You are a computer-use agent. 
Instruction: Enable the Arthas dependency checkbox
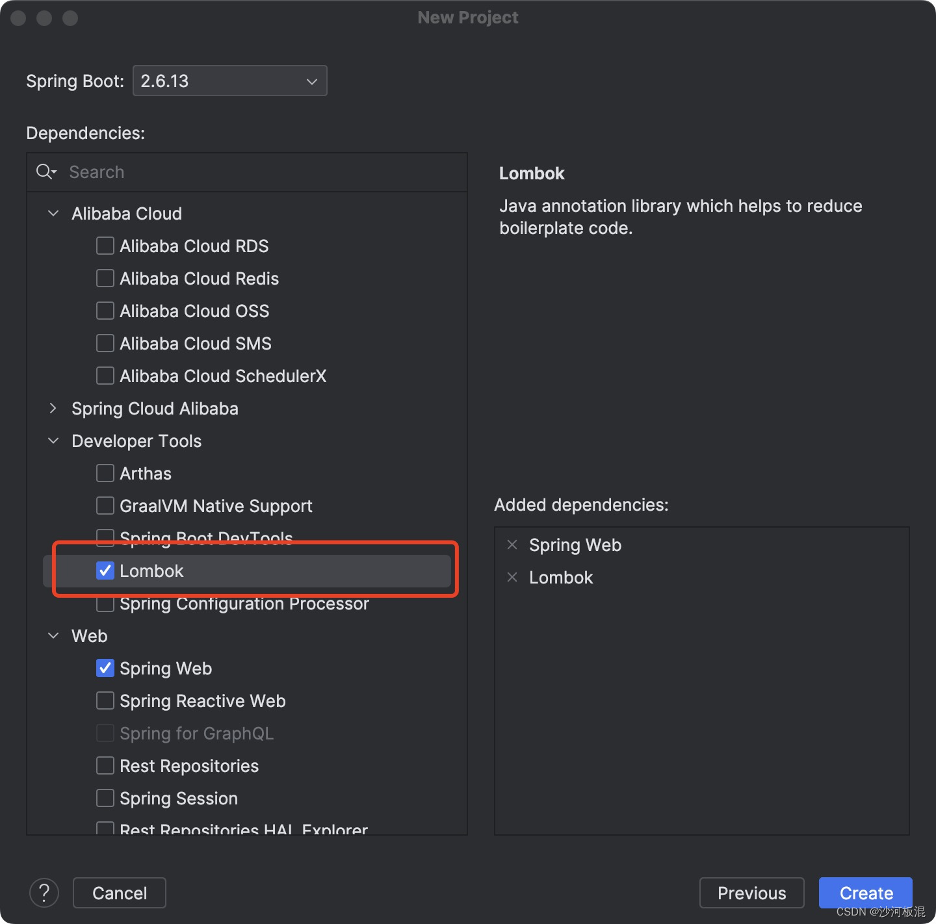point(105,473)
